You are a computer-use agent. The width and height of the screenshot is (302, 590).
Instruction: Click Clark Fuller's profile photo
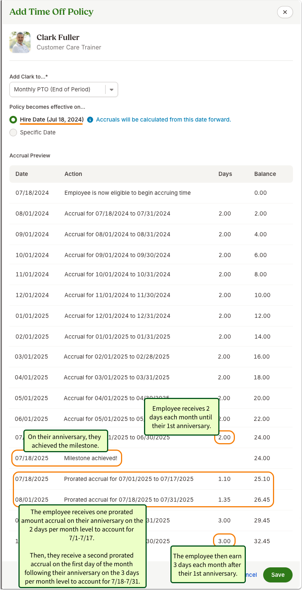tap(20, 42)
